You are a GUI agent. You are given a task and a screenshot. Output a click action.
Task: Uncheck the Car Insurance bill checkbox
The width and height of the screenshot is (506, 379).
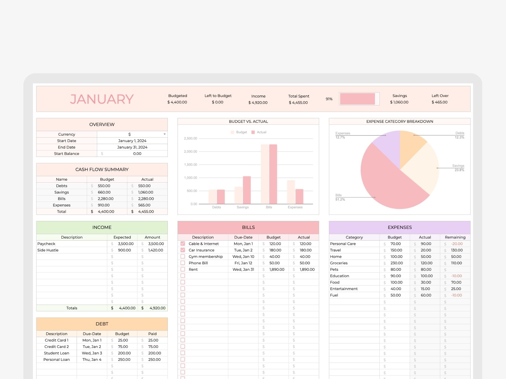pos(183,250)
